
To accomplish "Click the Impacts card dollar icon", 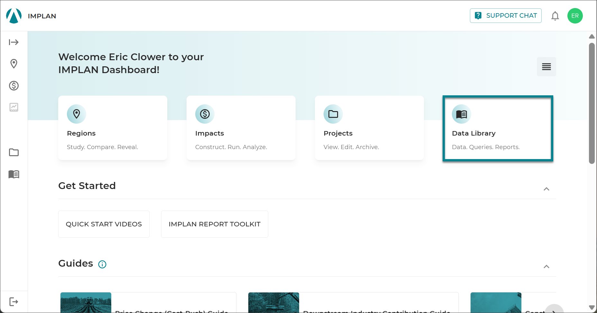I will (205, 114).
